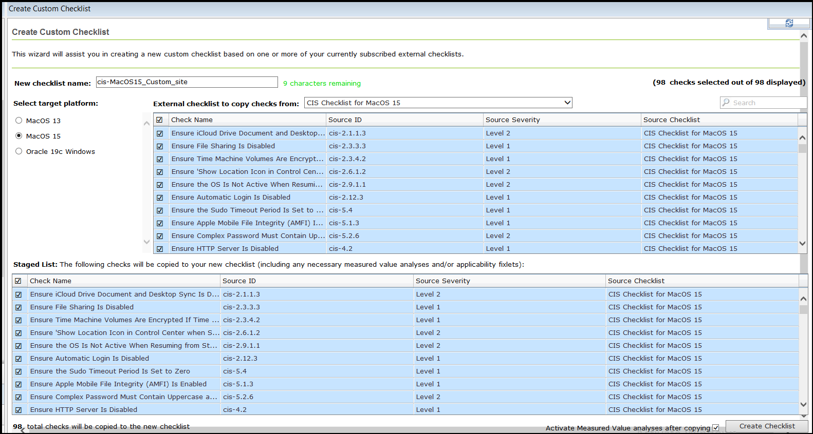Uncheck Ensure File Sharing Is Disabled in upper list
This screenshot has width=813, height=434.
click(x=160, y=146)
